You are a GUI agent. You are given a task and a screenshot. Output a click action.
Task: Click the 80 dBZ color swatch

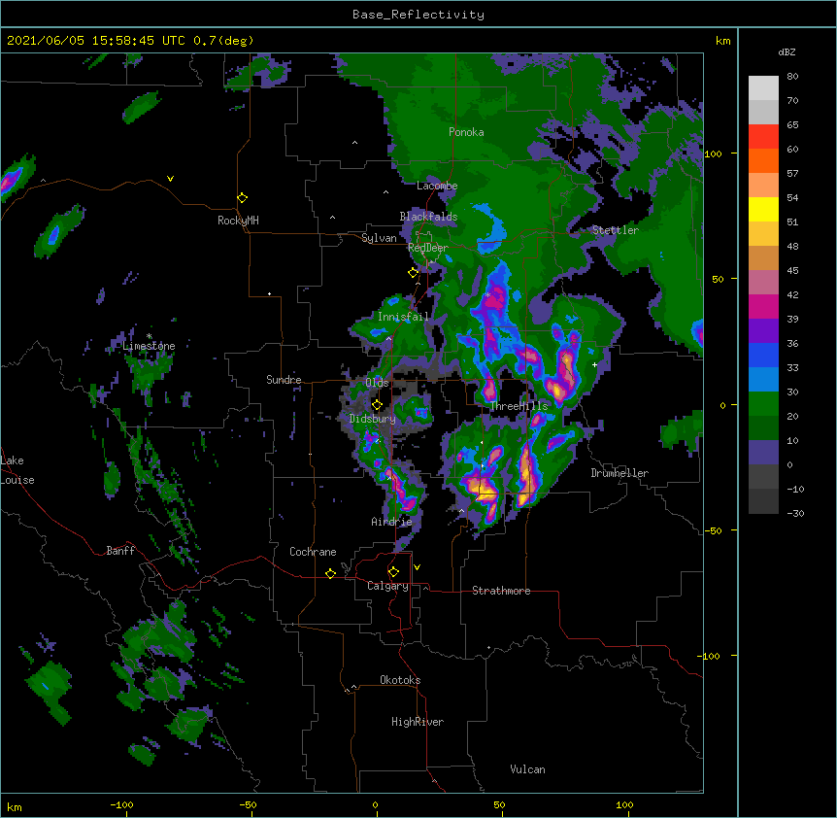tap(763, 88)
